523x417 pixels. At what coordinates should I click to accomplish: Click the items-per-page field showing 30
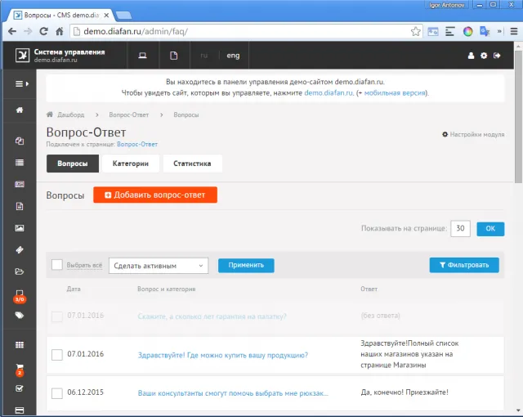(x=460, y=228)
